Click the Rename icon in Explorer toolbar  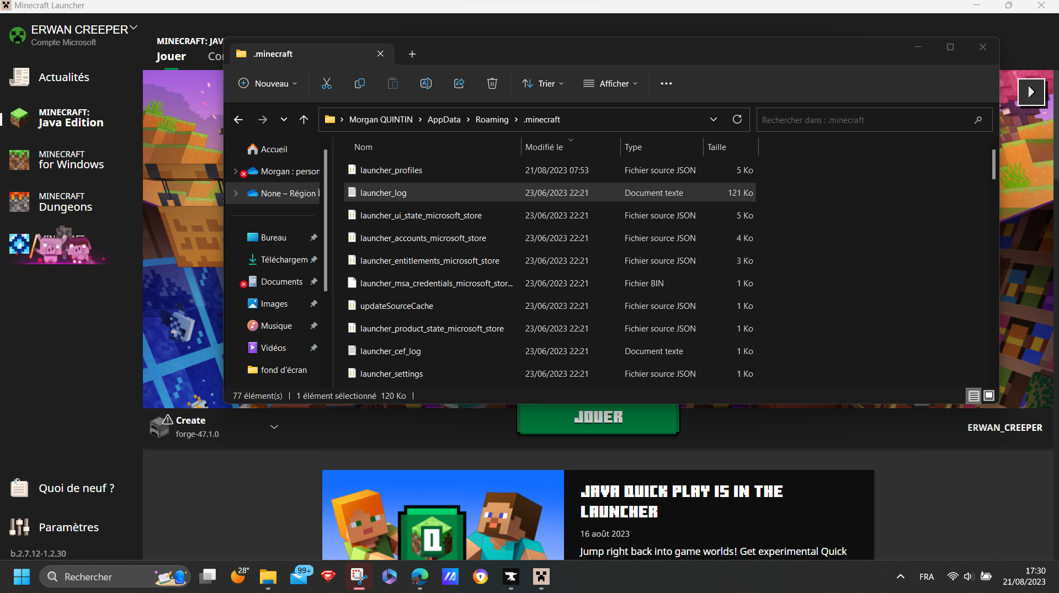pyautogui.click(x=426, y=83)
